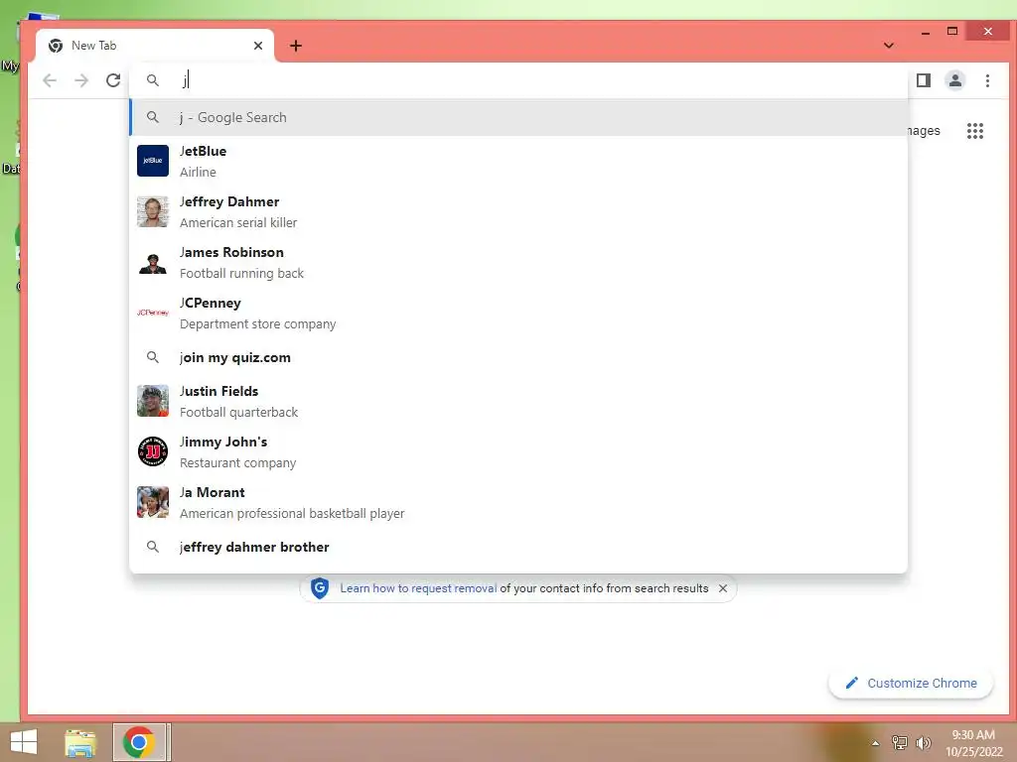Show hidden system tray icons

click(x=875, y=743)
